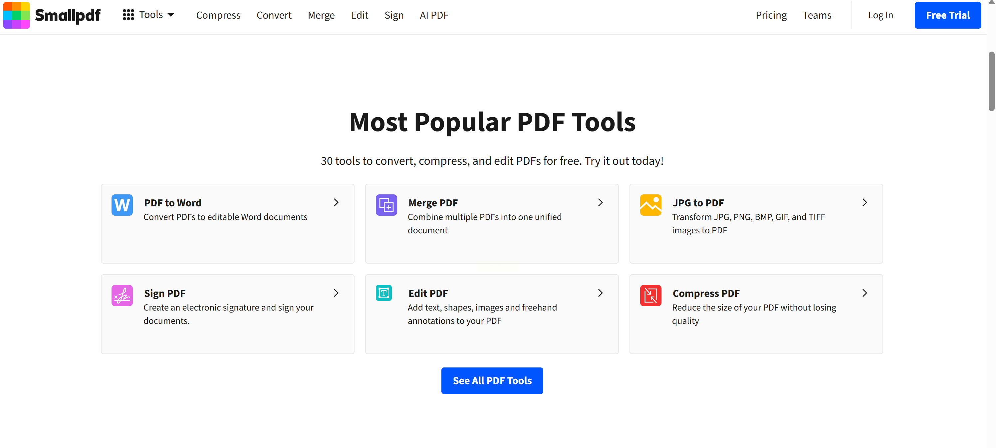This screenshot has width=996, height=448.
Task: Open the Sign menu item
Action: pos(393,15)
